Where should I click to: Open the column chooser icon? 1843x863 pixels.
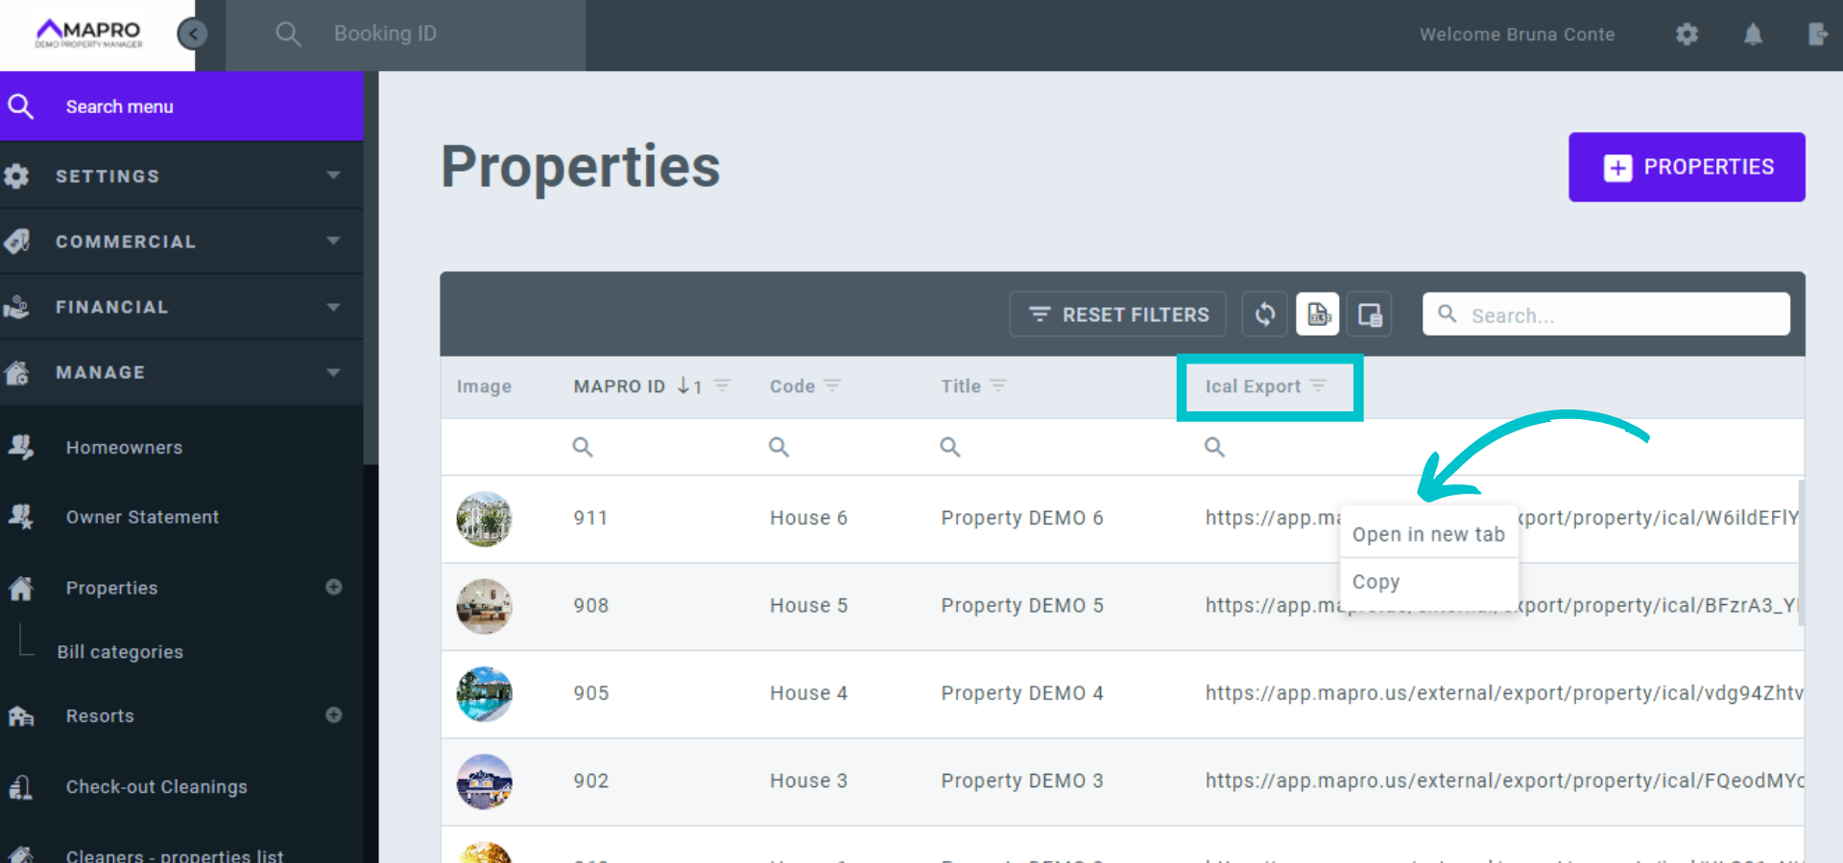[1370, 315]
